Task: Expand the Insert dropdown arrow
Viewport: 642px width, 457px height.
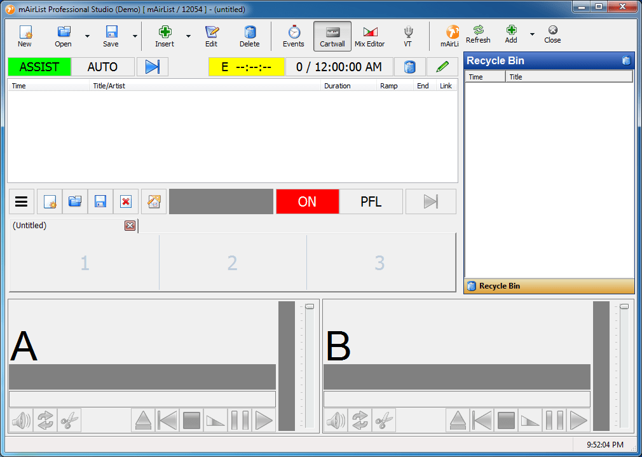Action: click(188, 36)
